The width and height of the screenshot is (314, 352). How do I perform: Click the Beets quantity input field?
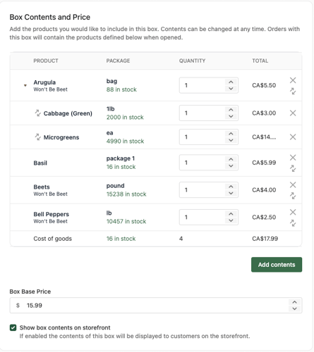(x=209, y=190)
